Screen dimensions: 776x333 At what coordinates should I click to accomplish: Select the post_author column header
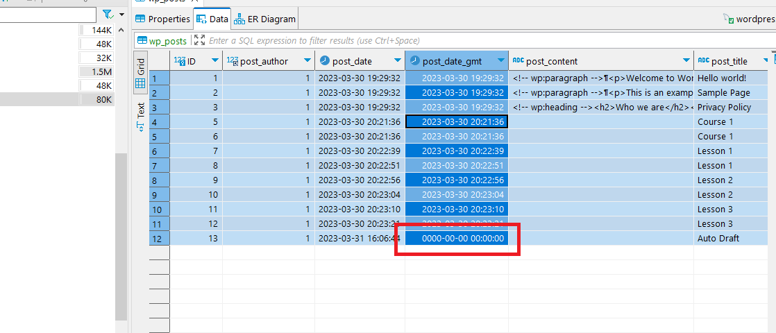coord(269,61)
